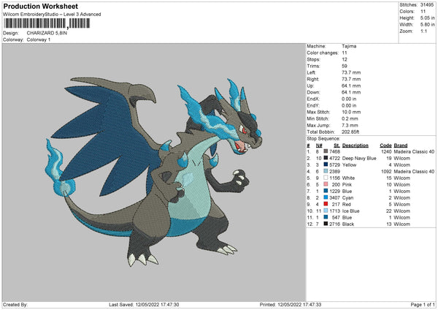Select the Stitches value 31495
The height and width of the screenshot is (310, 438).
coord(427,5)
